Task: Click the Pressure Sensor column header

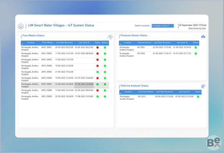Action: 144,43
